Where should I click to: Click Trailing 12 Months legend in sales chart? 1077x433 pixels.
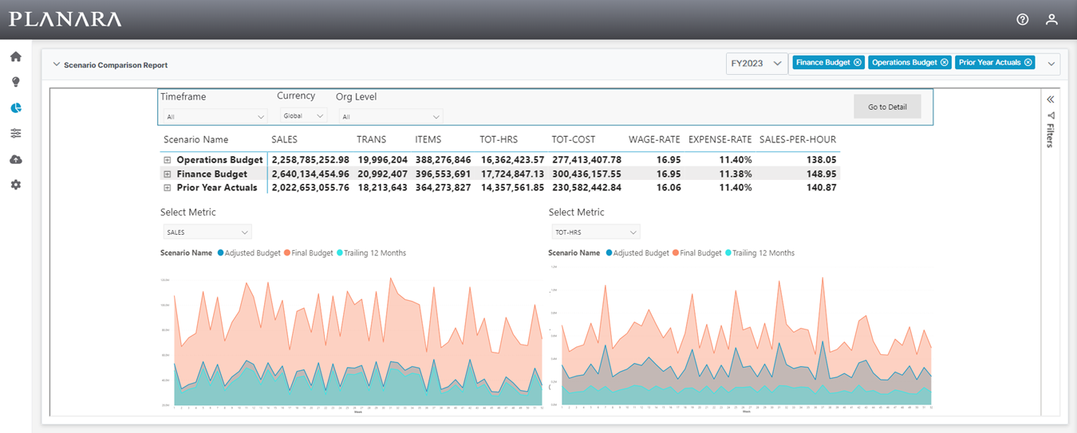coord(371,253)
